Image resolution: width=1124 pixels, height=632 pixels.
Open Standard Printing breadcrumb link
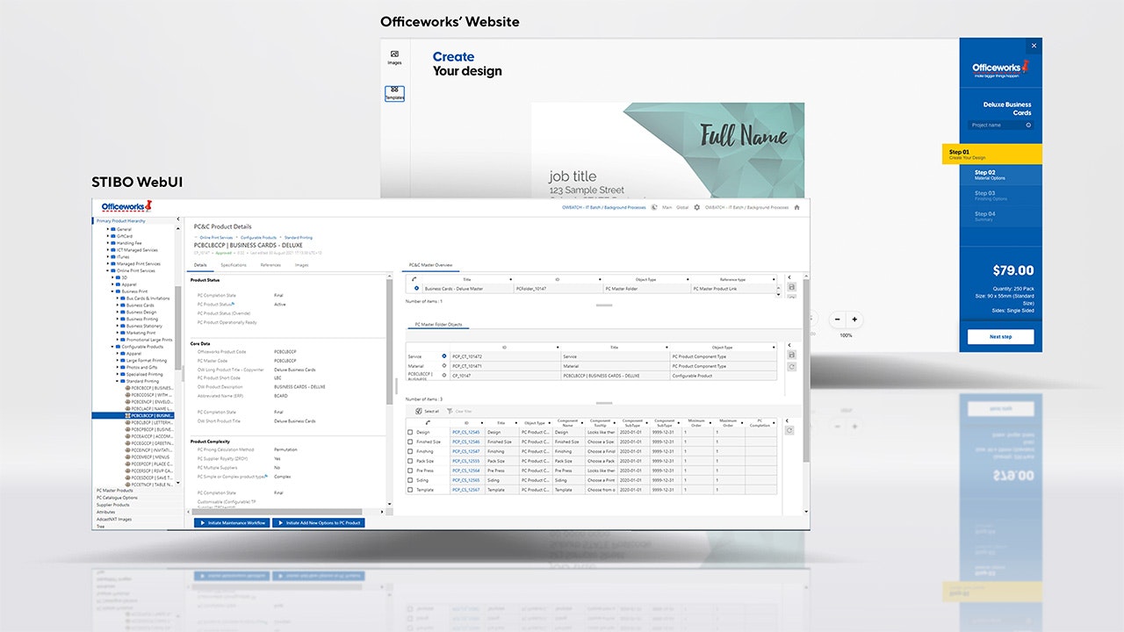[x=298, y=237]
